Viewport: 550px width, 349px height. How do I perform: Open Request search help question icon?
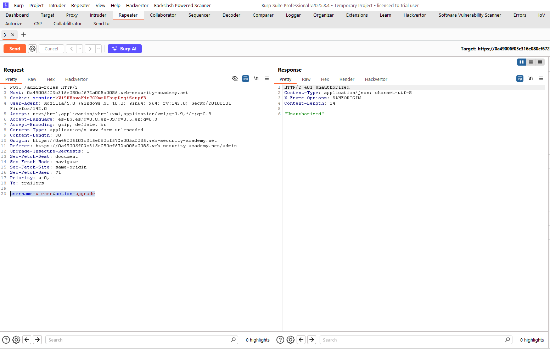(6, 340)
